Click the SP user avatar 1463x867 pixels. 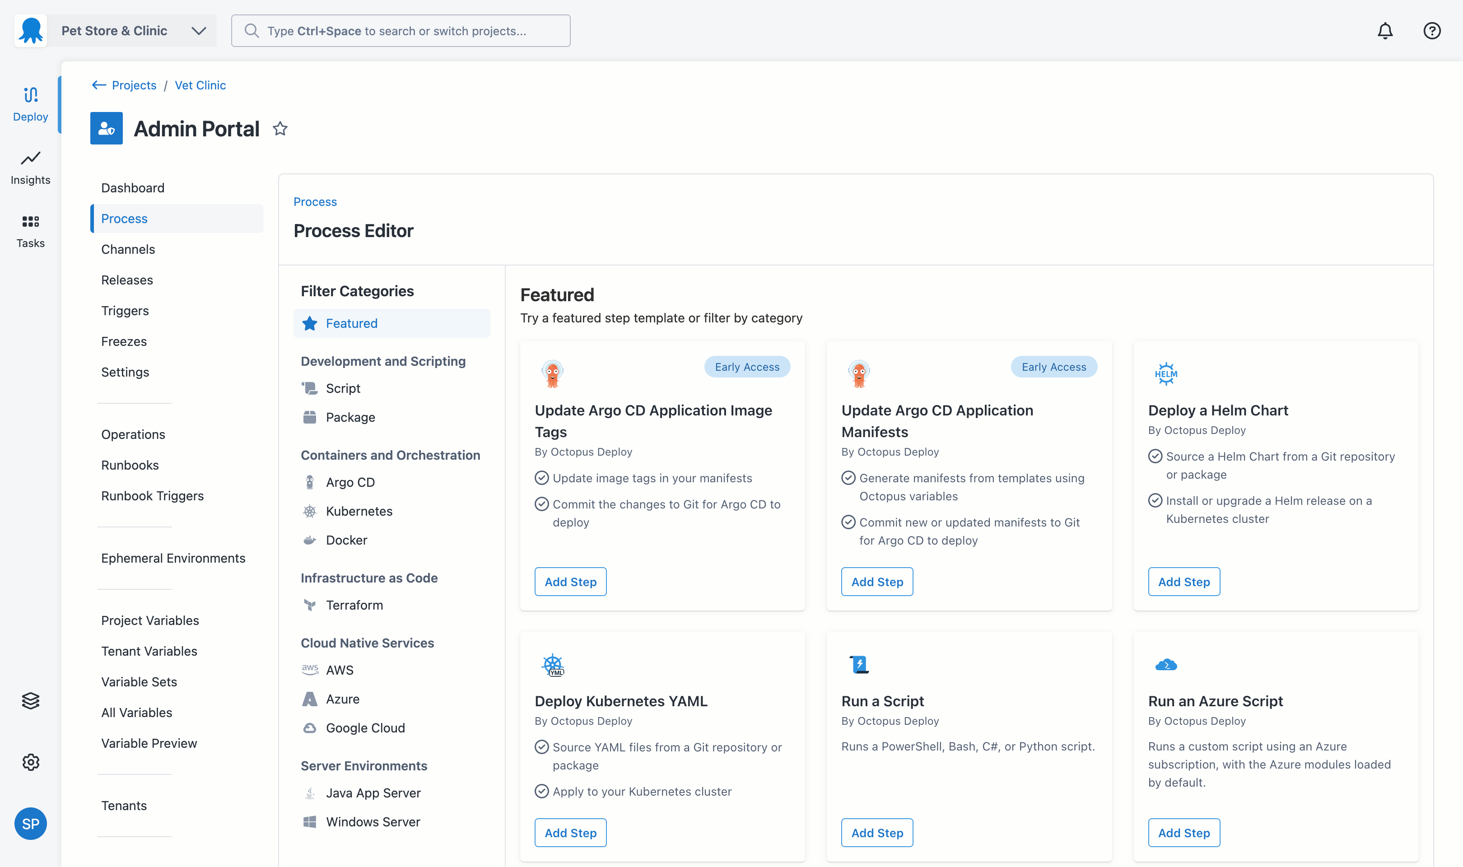pyautogui.click(x=30, y=823)
